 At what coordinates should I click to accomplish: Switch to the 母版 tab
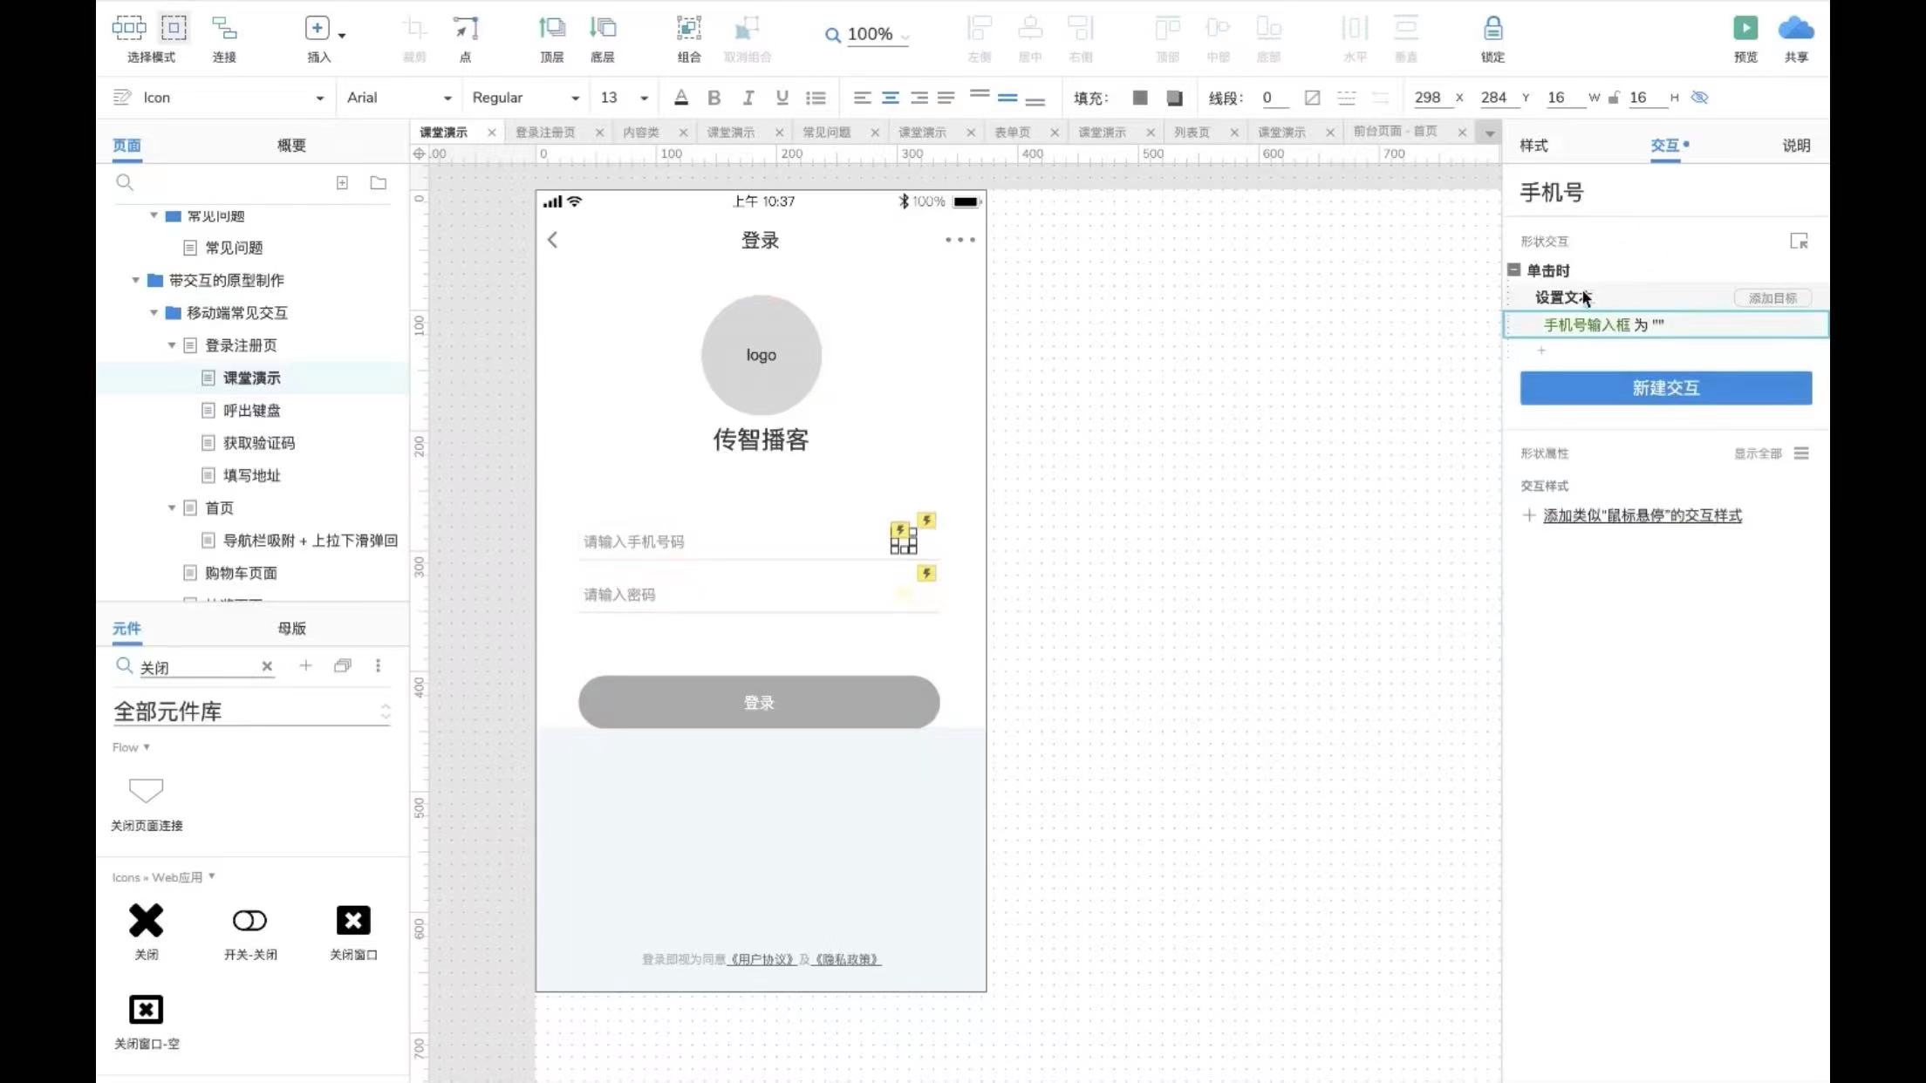[x=291, y=628]
